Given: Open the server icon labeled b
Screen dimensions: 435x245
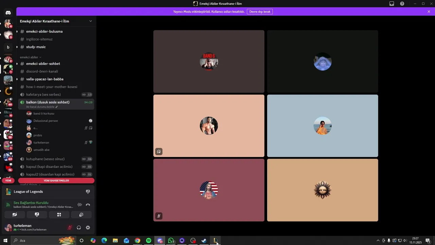Looking at the screenshot, I should coord(8,47).
